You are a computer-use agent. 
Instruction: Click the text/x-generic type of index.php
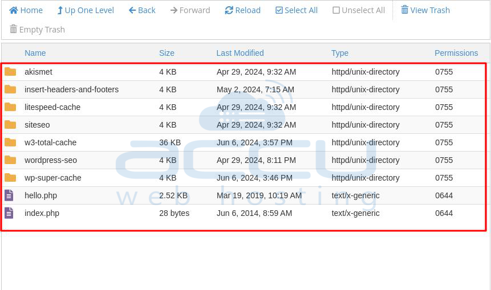355,213
